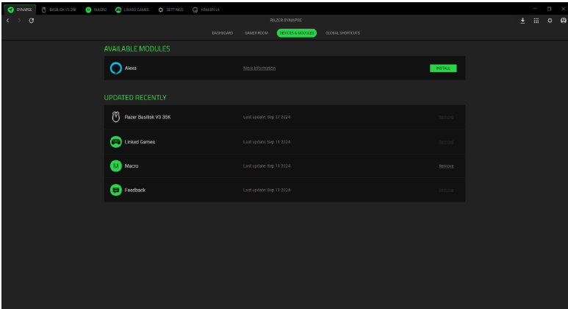This screenshot has height=309, width=568.
Task: Install the Alexa module
Action: [443, 68]
